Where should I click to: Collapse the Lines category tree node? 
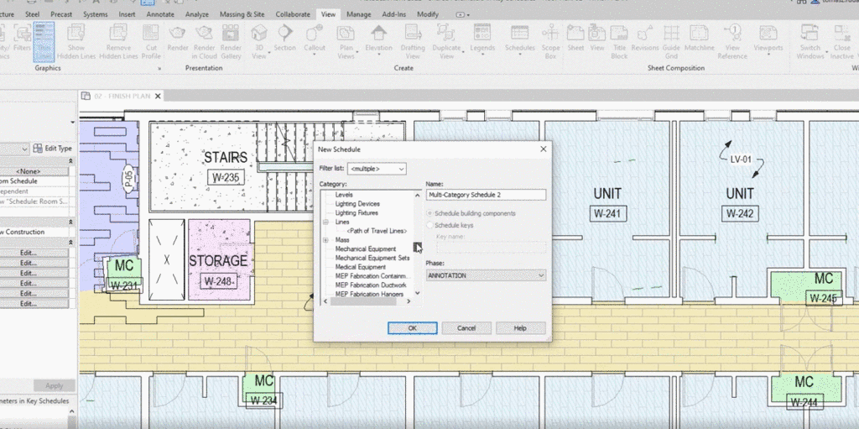pos(325,222)
